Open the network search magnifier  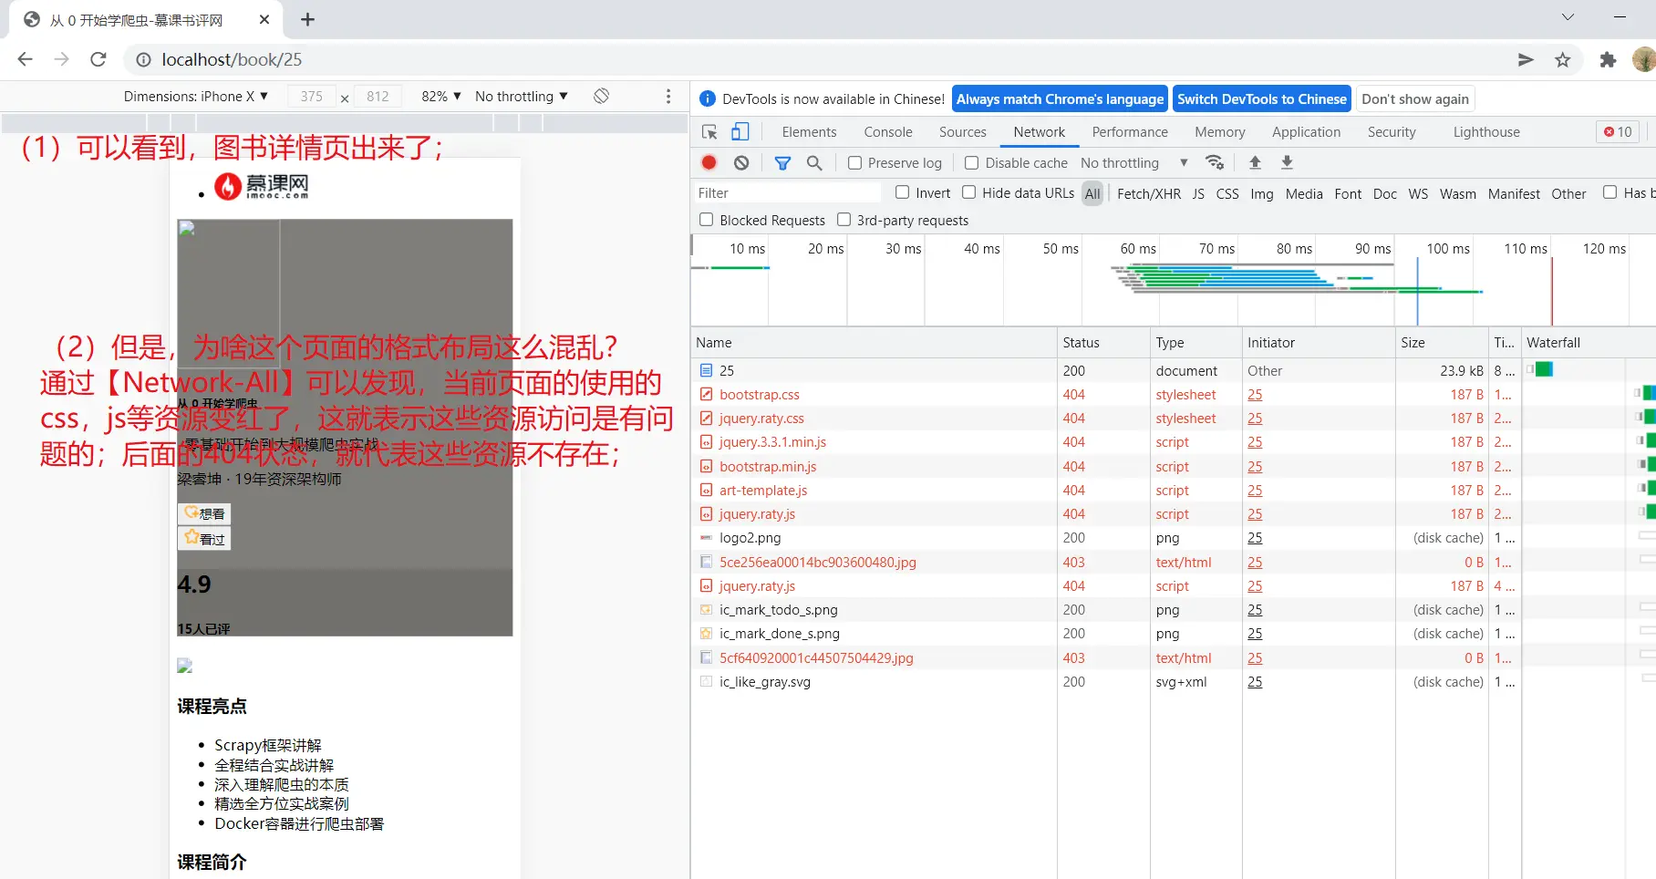point(814,163)
